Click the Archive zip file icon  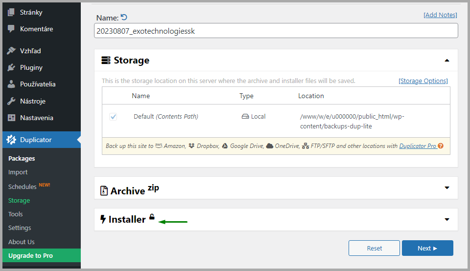point(104,191)
